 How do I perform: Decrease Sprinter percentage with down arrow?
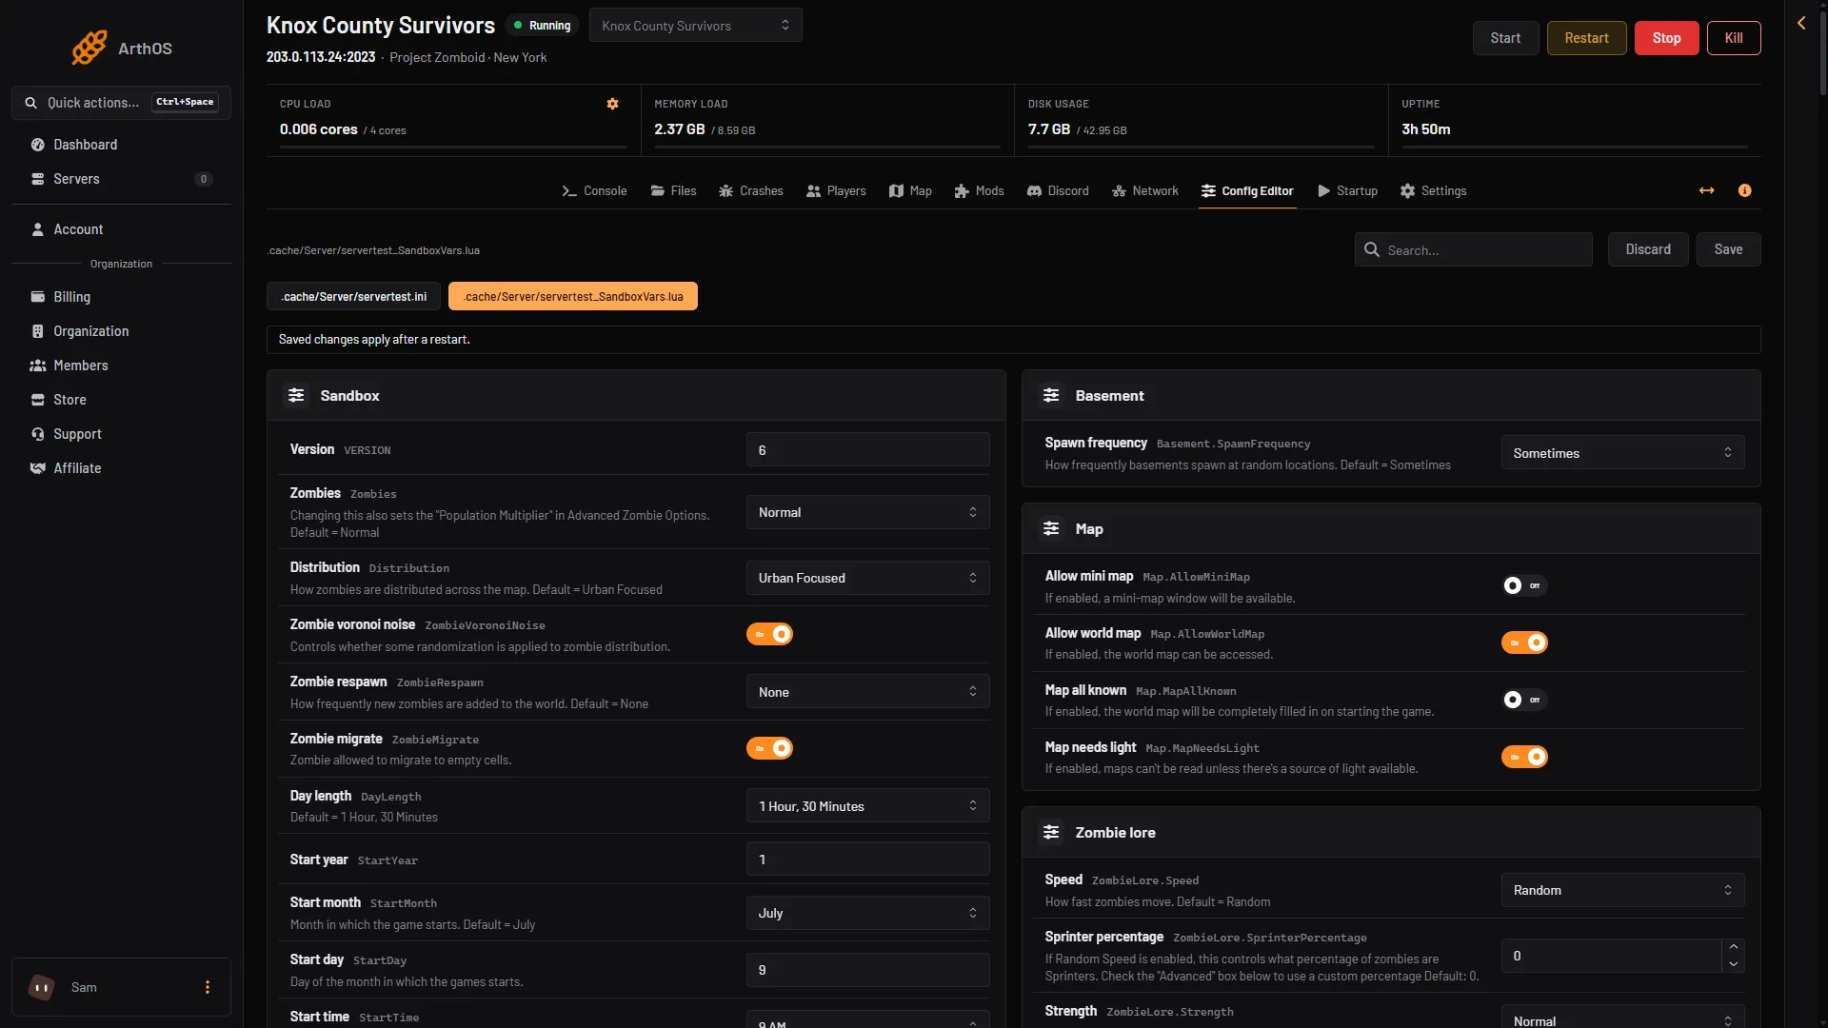point(1733,963)
